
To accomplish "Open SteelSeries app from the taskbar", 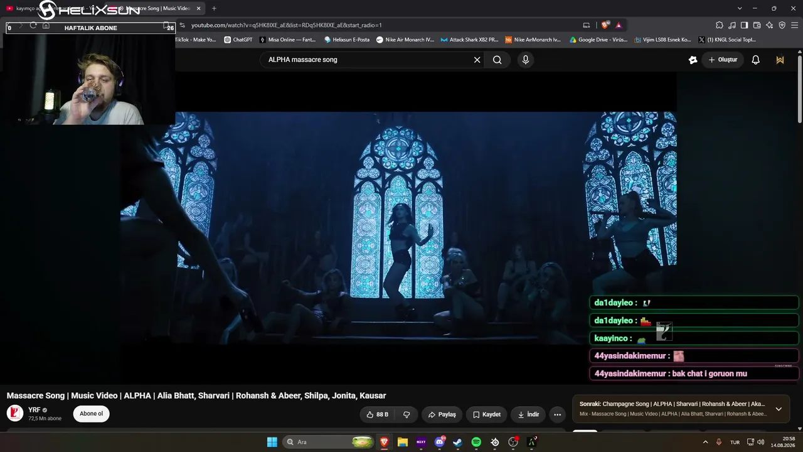I will (495, 442).
